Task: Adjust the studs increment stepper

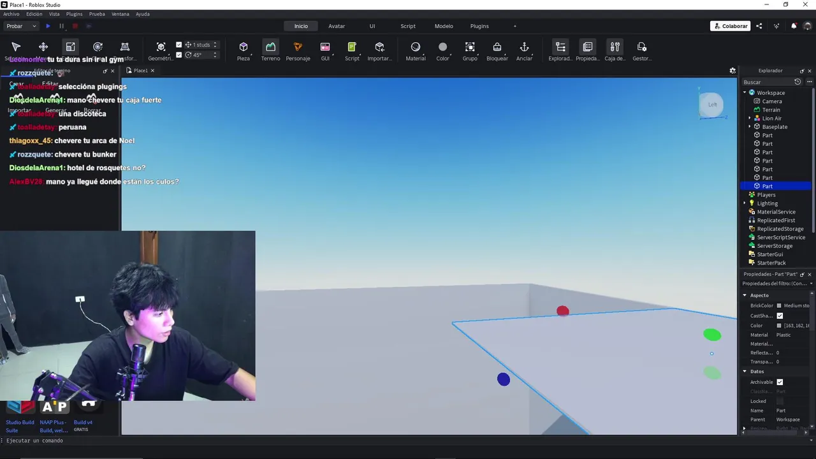Action: coord(215,45)
